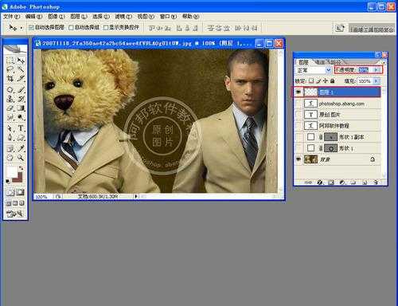This screenshot has height=306, width=398.
Task: Open the Layer menu
Action: (x=79, y=17)
